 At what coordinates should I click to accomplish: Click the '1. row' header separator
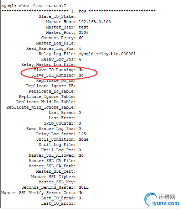pos(78,11)
